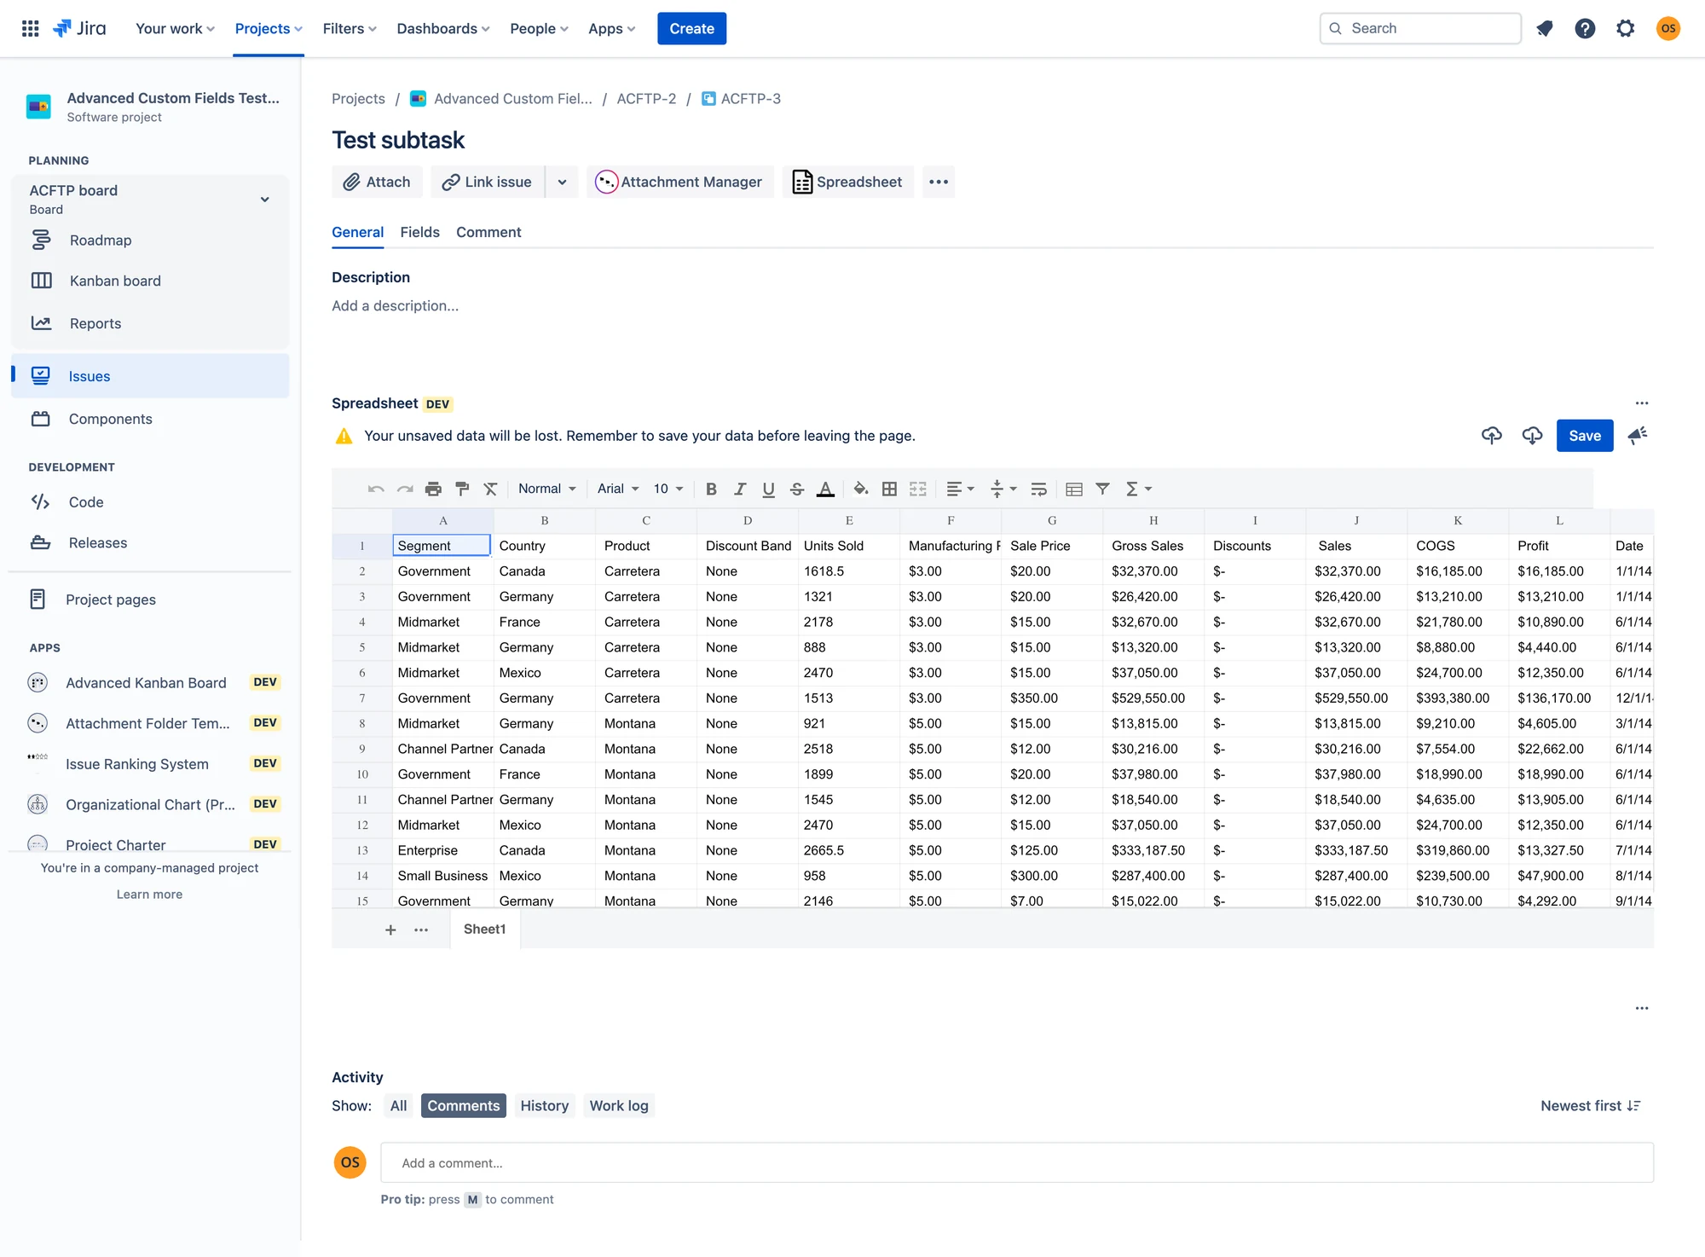1705x1257 pixels.
Task: Click the Attachment Manager button
Action: coord(679,182)
